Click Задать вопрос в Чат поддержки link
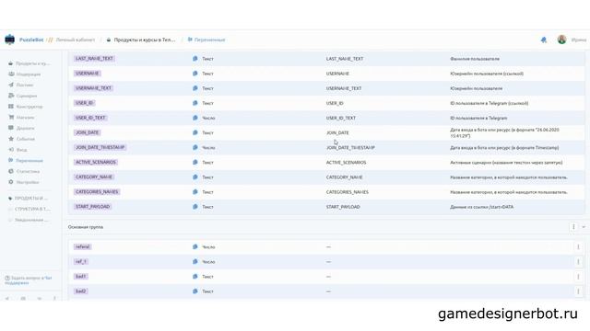Viewport: 590px width, 331px height. tap(29, 280)
